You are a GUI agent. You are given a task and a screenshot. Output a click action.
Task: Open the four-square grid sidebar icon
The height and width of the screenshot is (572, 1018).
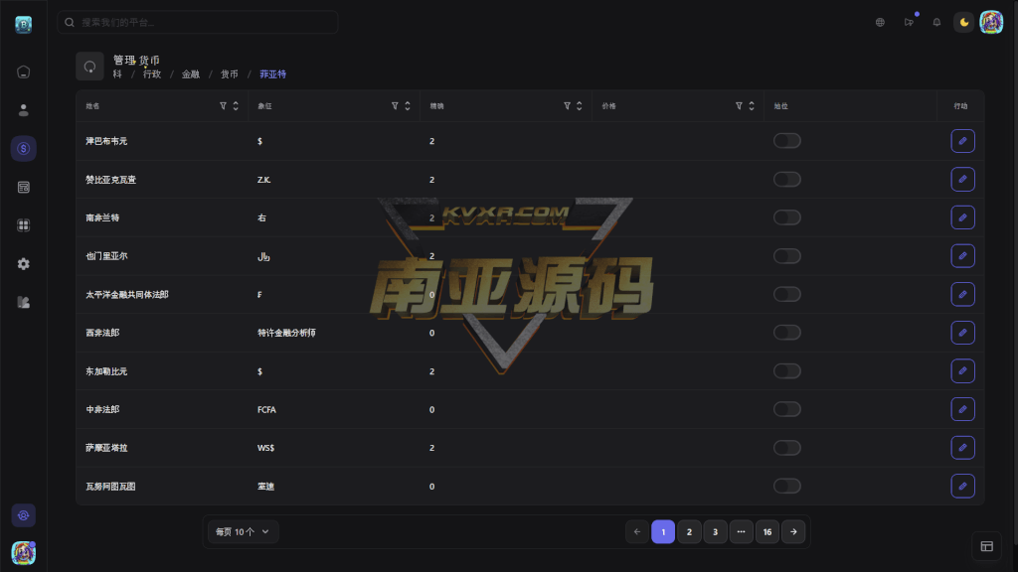[24, 225]
